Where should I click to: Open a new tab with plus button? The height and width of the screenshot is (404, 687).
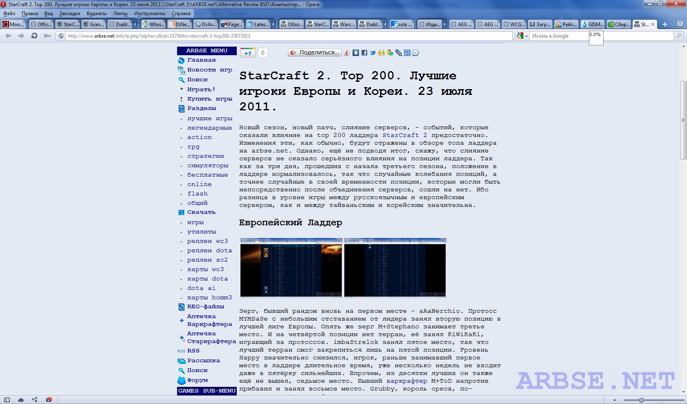[665, 25]
